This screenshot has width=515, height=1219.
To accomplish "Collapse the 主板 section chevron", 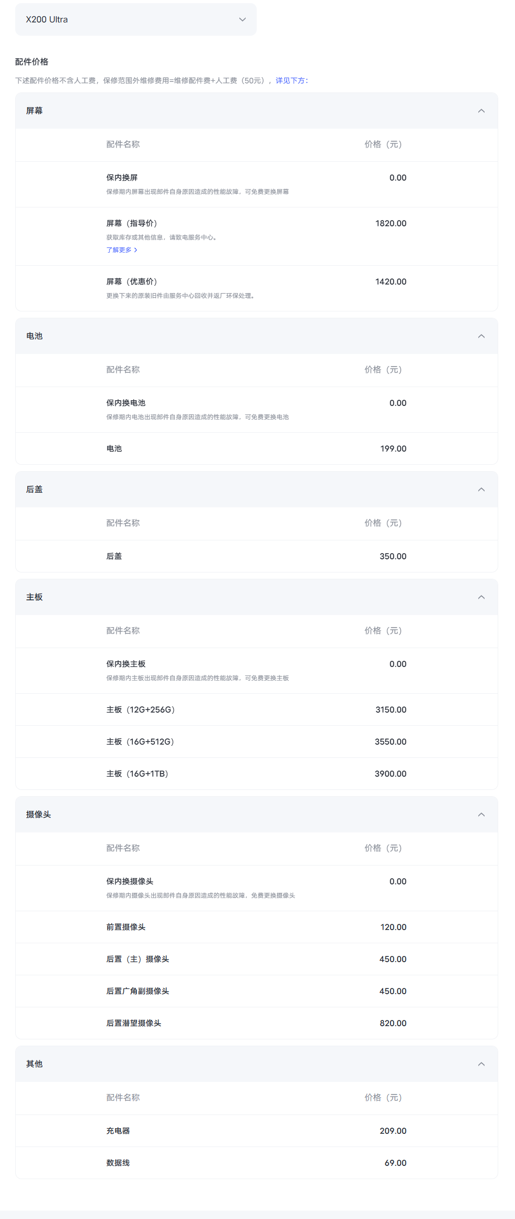I will (x=481, y=597).
